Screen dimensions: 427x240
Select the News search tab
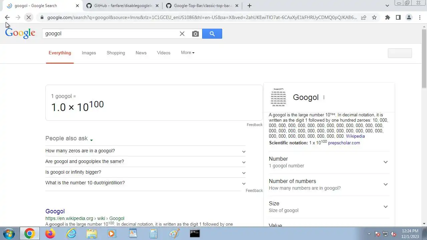coord(141,53)
